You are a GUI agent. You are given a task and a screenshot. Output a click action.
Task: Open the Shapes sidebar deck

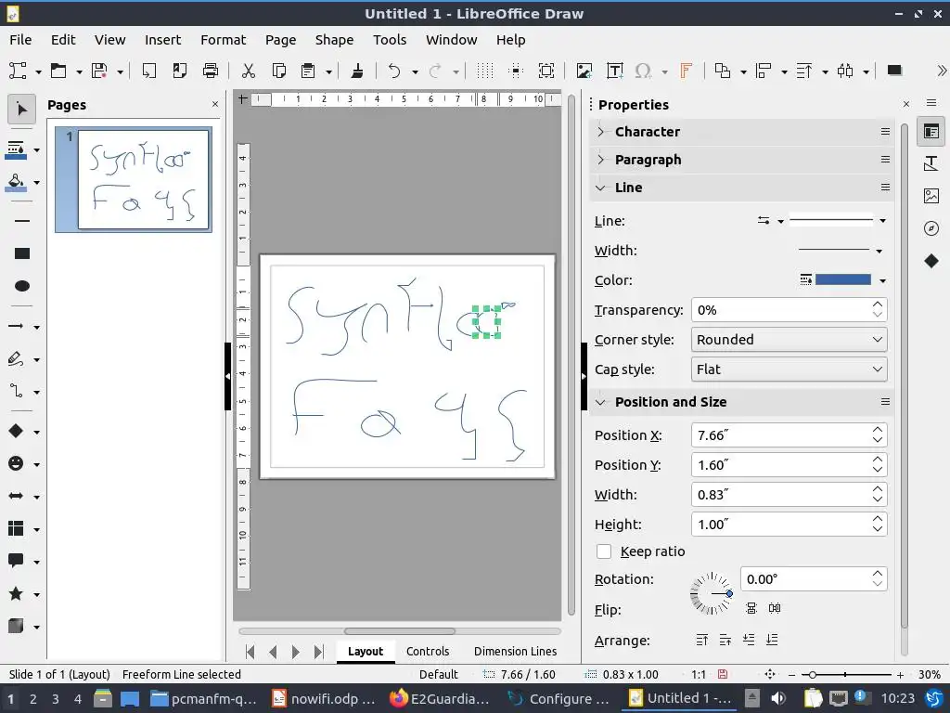click(x=931, y=261)
